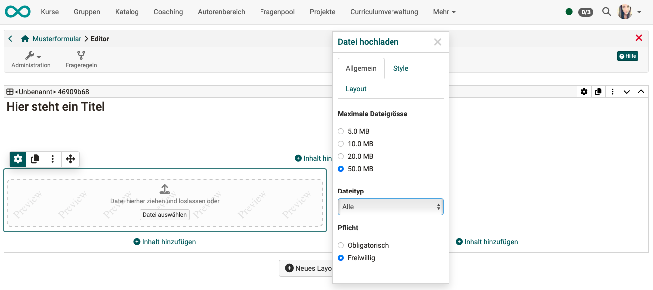Duplicate the upload element with copy icon
653x290 pixels.
[35, 159]
